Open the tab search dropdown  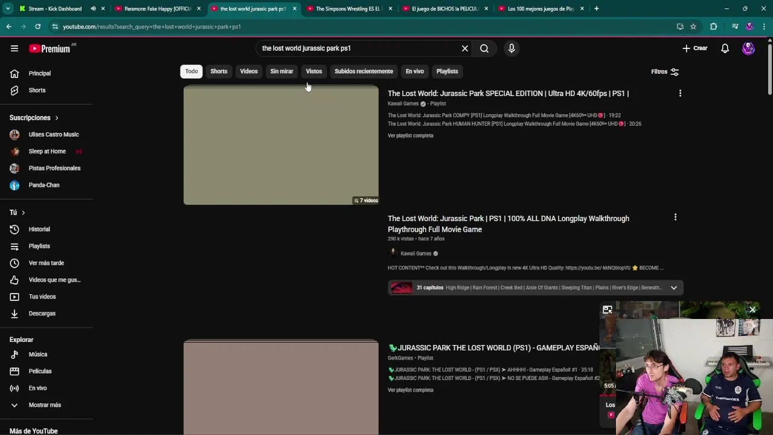coord(8,8)
